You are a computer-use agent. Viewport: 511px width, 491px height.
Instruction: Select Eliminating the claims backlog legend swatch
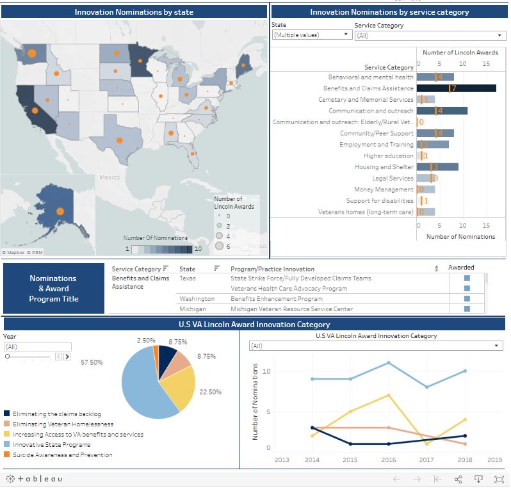click(6, 414)
